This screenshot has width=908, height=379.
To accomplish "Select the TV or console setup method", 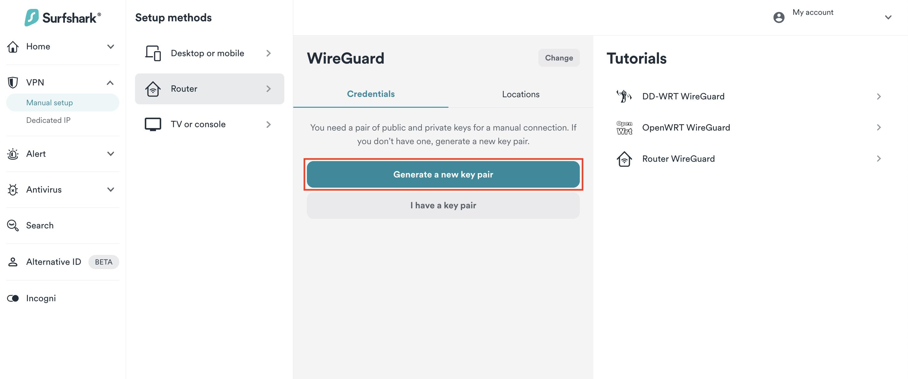I will coord(198,124).
